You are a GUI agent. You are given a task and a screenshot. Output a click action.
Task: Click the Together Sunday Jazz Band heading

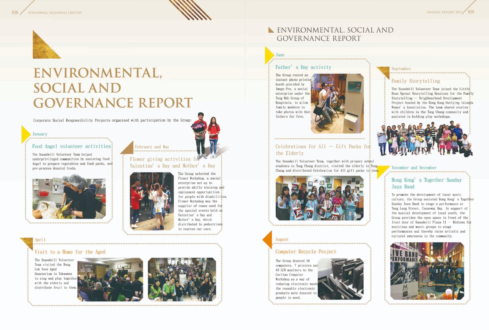click(427, 183)
